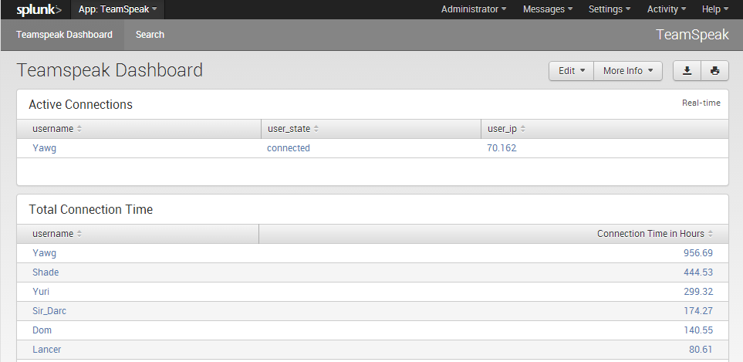Open the App: TeamSpeak dropdown
Image resolution: width=743 pixels, height=362 pixels.
[x=117, y=10]
